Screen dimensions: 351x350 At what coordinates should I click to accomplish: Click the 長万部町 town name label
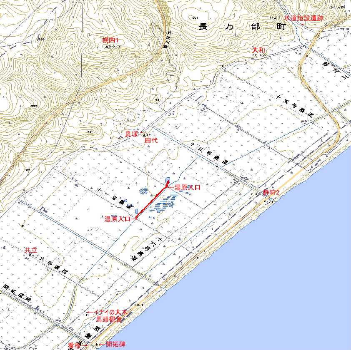[242, 27]
